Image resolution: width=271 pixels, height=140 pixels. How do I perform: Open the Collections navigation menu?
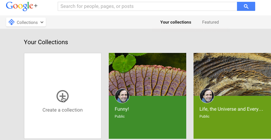[x=26, y=22]
